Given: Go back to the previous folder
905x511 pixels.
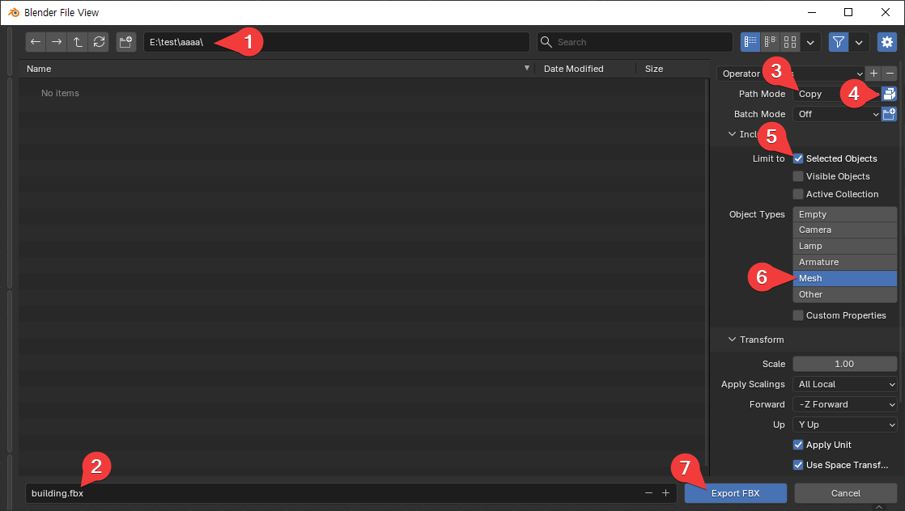Looking at the screenshot, I should pyautogui.click(x=36, y=42).
